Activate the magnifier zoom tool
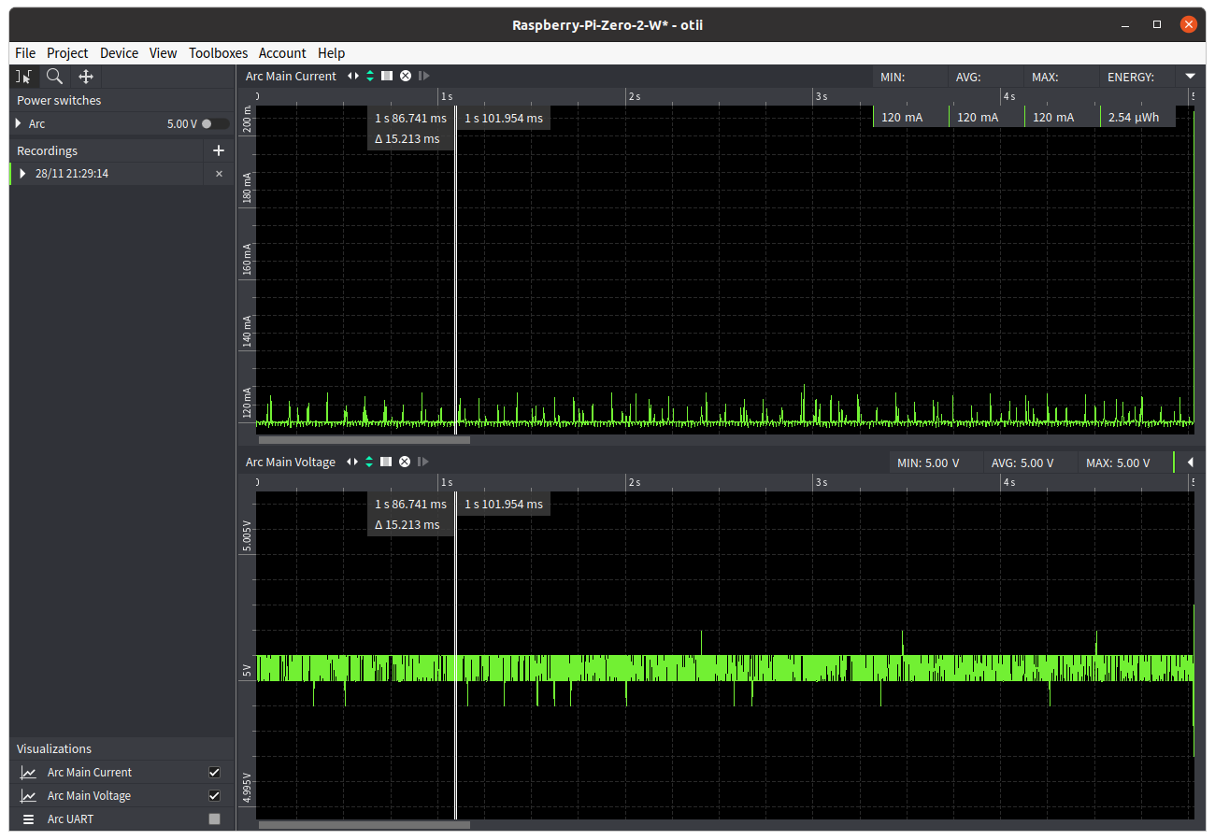 pyautogui.click(x=55, y=77)
